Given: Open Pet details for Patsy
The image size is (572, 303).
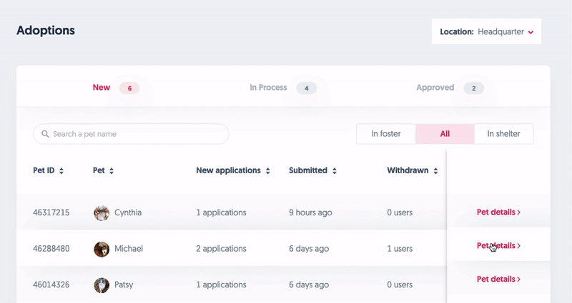Looking at the screenshot, I should point(498,279).
